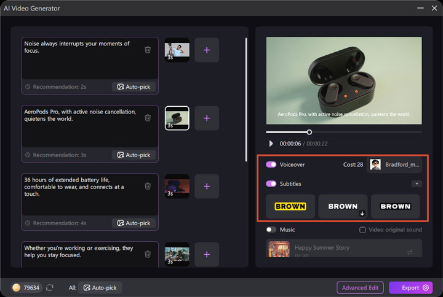
Task: Select the people working clip thumbnail
Action: (177, 254)
